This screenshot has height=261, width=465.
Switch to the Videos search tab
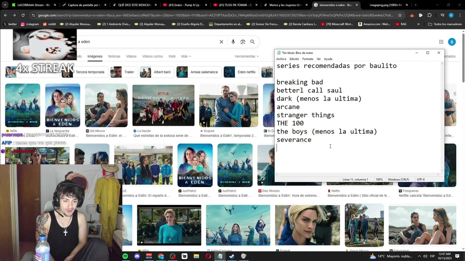[x=131, y=57]
